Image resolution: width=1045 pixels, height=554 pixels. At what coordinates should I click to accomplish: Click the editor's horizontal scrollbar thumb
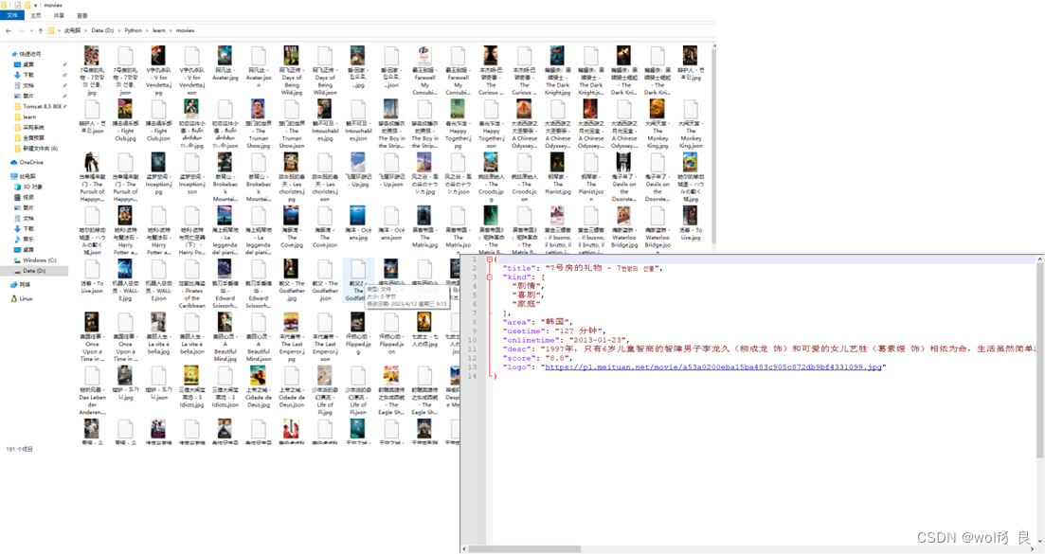524,549
